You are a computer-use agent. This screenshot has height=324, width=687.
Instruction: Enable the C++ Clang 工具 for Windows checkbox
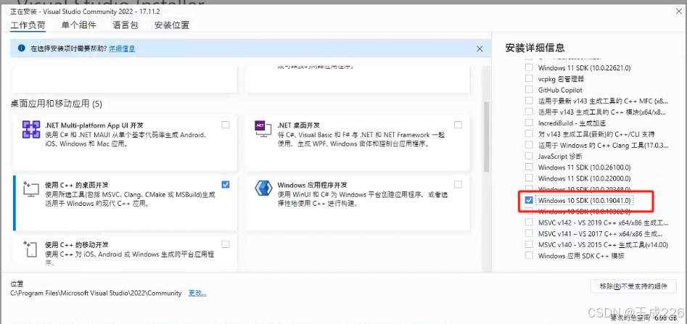[530, 144]
